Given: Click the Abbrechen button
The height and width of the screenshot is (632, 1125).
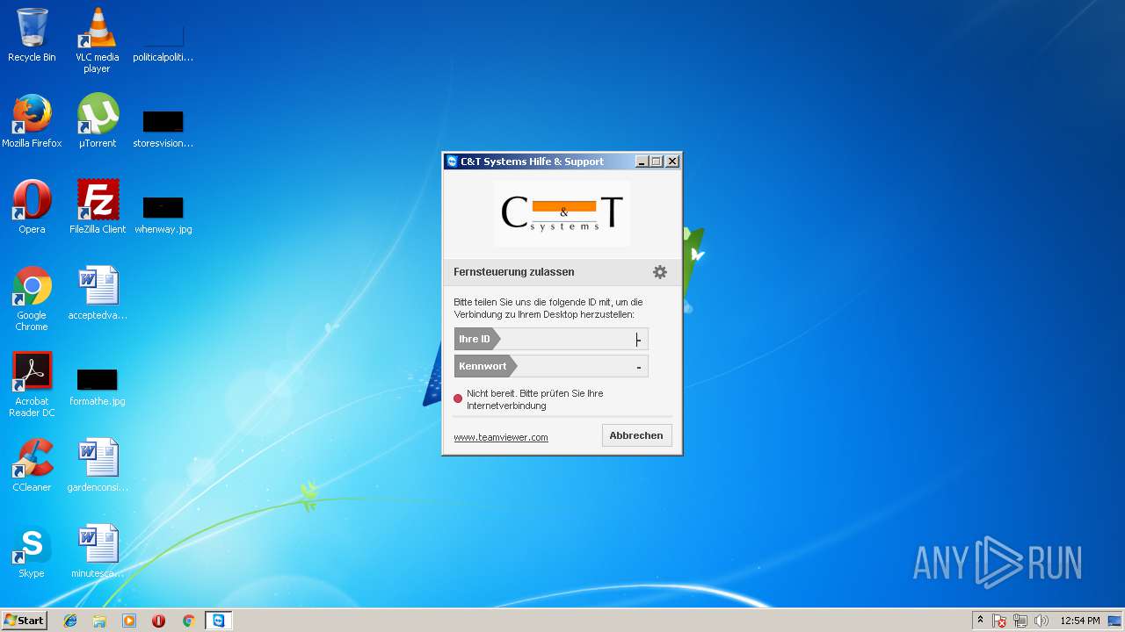Looking at the screenshot, I should [636, 435].
